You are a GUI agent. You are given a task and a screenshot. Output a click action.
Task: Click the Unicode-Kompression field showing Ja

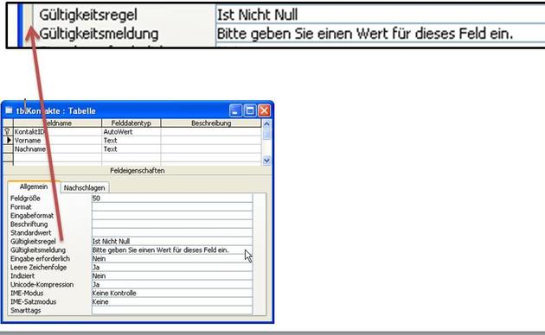172,285
